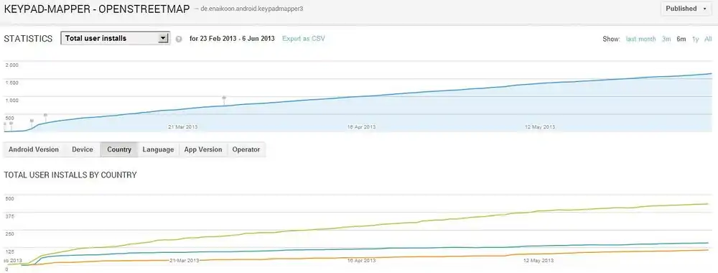This screenshot has height=273, width=718.
Task: Expand the Total user installs combo box
Action: point(115,39)
